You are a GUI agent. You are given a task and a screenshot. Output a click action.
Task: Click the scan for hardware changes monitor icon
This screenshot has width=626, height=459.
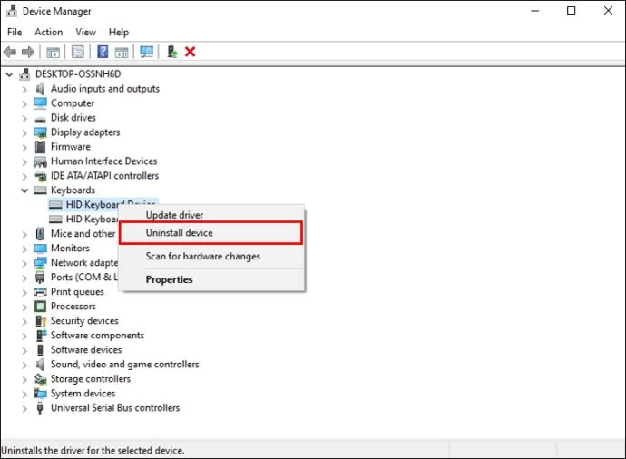(x=146, y=52)
